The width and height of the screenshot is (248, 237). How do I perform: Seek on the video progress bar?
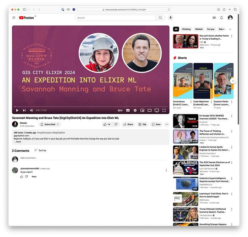(91, 107)
